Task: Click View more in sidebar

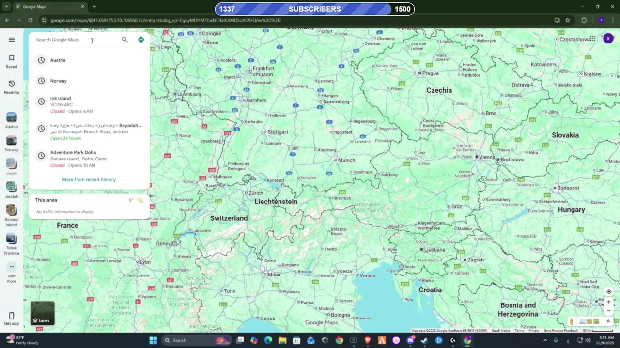Action: (12, 273)
